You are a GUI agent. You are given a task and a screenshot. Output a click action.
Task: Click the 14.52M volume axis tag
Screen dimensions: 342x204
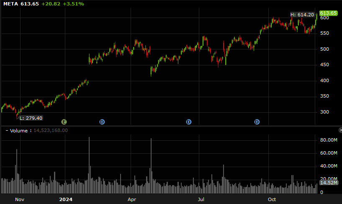coord(328,183)
